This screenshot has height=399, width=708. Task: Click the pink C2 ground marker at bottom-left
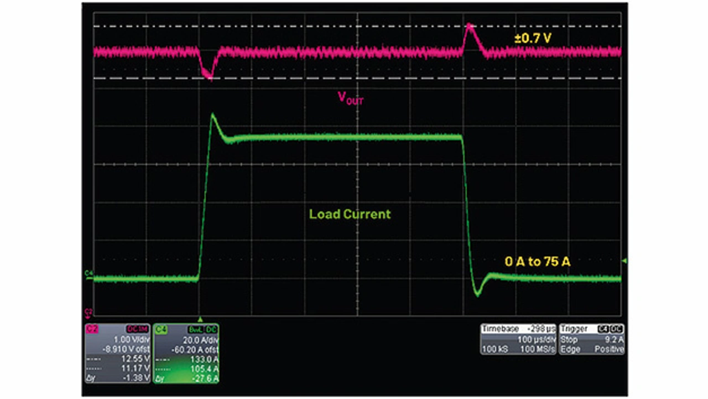pos(88,311)
